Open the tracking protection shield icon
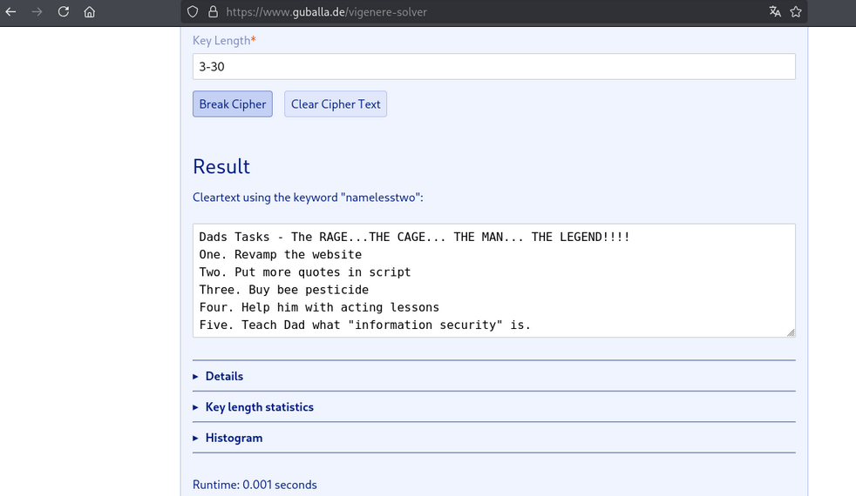 pyautogui.click(x=194, y=12)
